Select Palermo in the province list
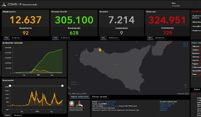 pos(195,46)
